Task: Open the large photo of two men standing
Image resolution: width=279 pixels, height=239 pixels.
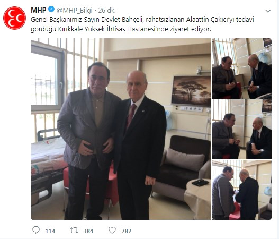Action: click(121, 129)
